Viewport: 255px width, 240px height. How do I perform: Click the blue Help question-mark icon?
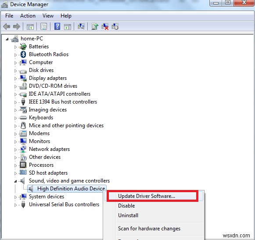pyautogui.click(x=57, y=26)
